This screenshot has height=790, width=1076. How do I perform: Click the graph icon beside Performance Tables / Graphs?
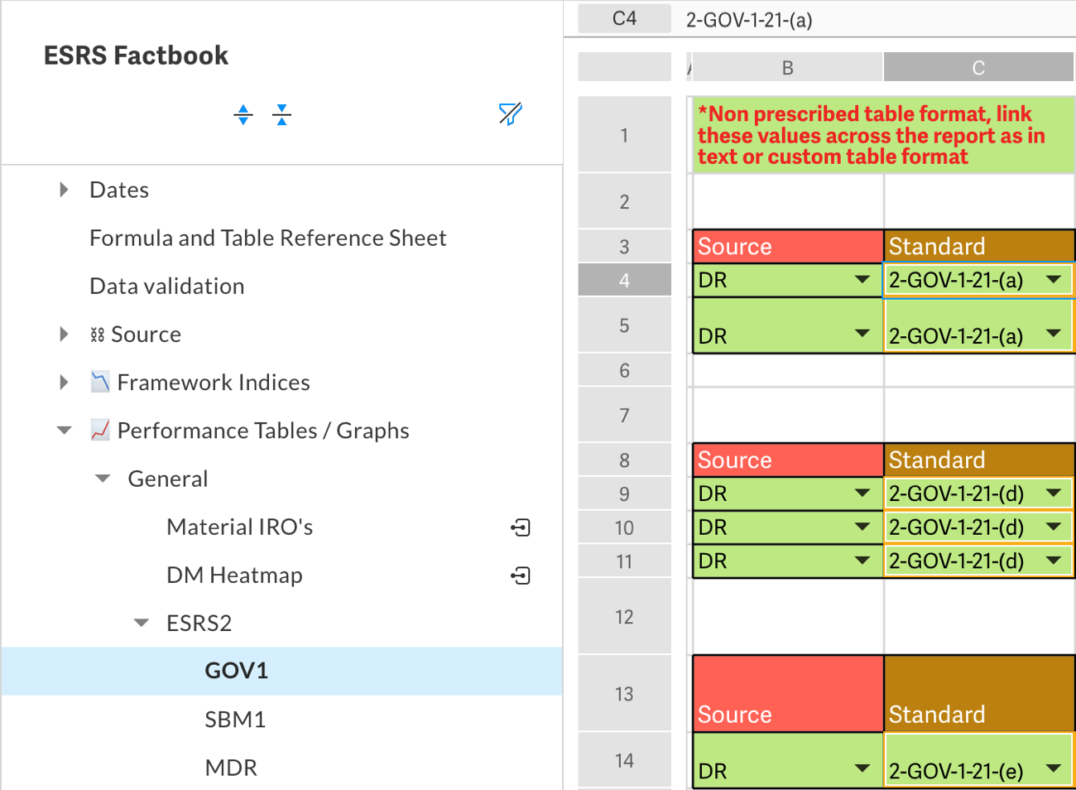(100, 430)
